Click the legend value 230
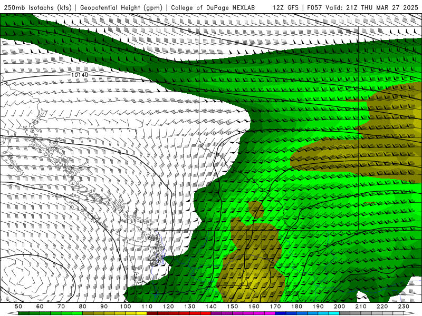This screenshot has width=422, height=316. pyautogui.click(x=404, y=307)
